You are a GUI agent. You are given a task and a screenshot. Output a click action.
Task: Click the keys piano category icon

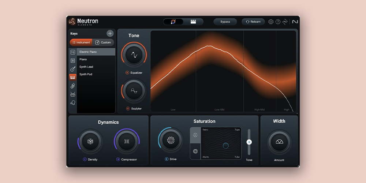click(73, 77)
